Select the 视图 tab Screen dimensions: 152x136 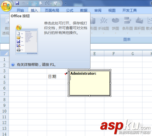112,10
